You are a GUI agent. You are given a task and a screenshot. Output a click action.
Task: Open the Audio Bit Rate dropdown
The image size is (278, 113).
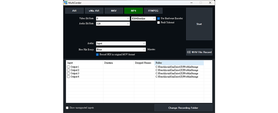128,24
